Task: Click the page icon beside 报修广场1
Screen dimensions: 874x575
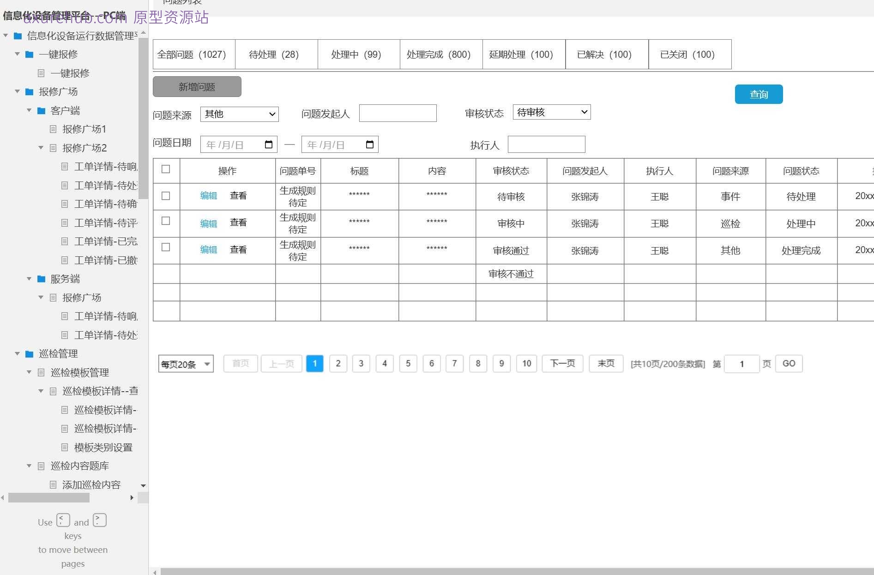Action: pyautogui.click(x=53, y=129)
